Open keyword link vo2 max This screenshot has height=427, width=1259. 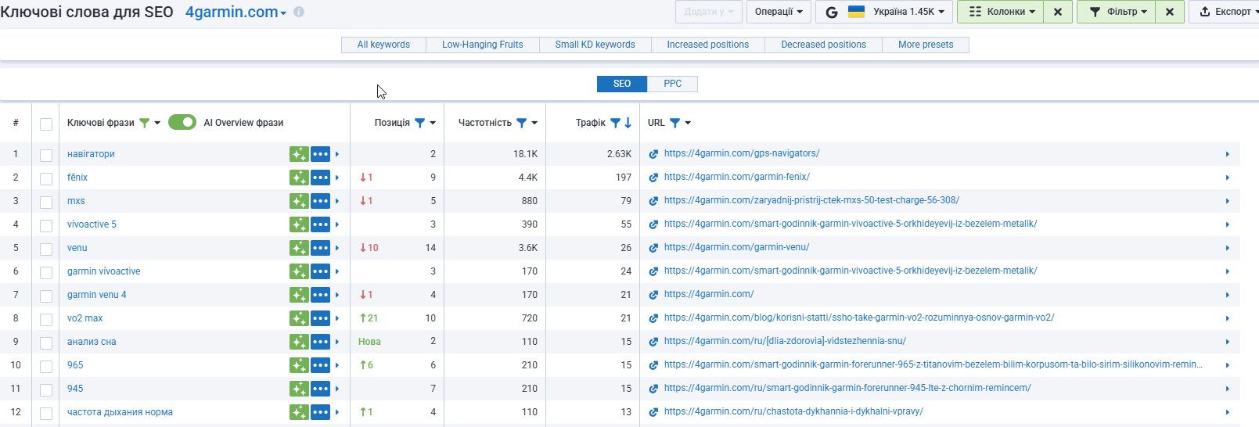click(x=85, y=318)
